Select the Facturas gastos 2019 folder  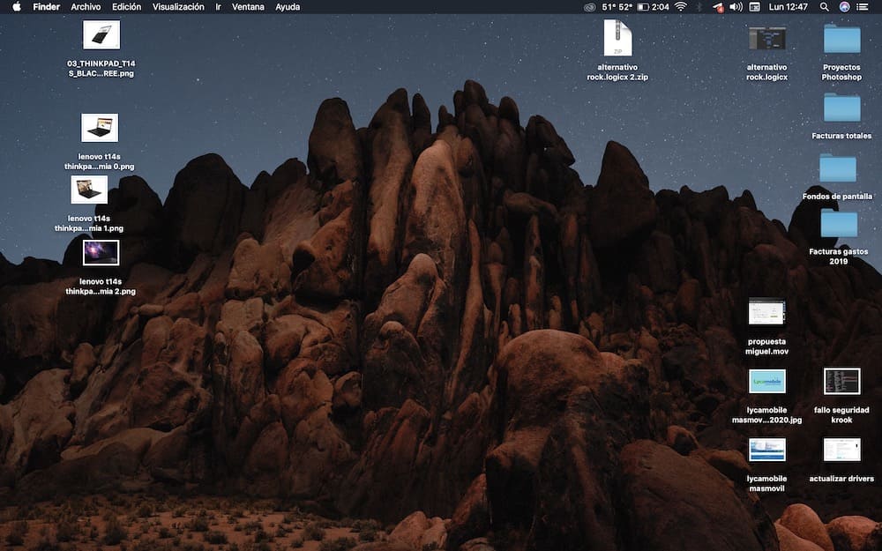point(839,224)
